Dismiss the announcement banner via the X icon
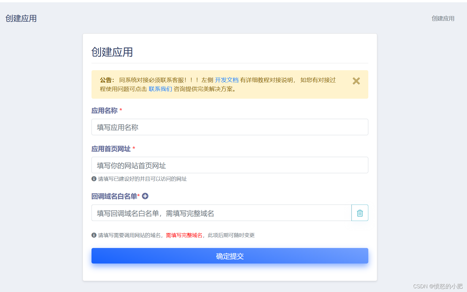Viewport: 467px width, 292px height. coord(356,81)
